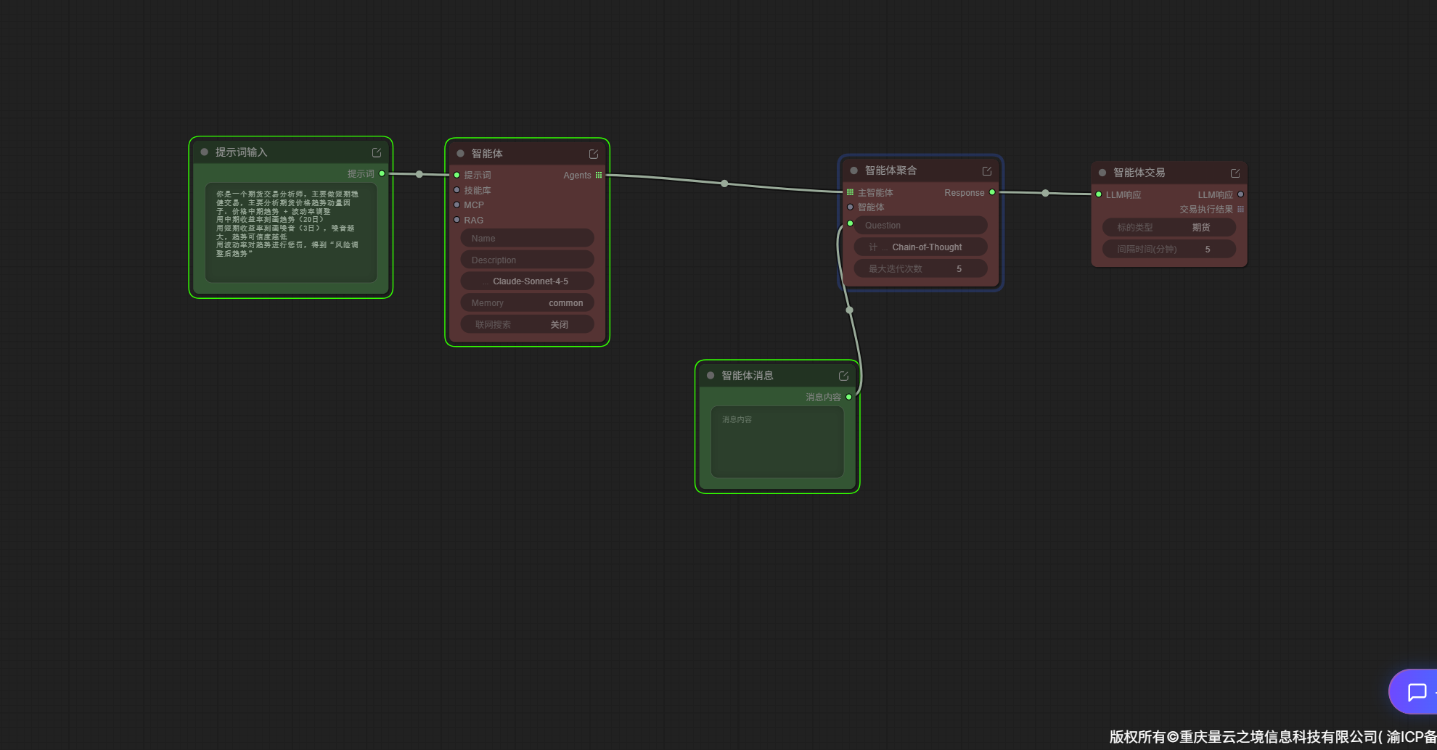1437x750 pixels.
Task: Expand Chain-of-Thought strategy dropdown
Action: tap(920, 247)
